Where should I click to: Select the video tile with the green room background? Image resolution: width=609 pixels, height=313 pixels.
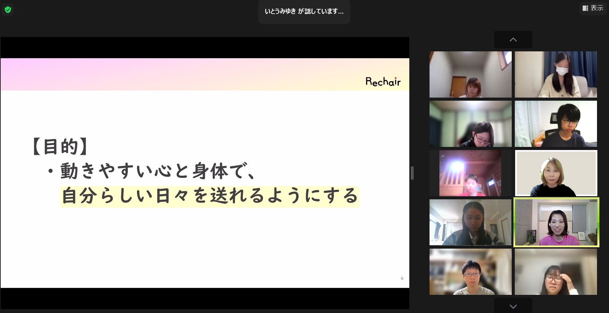pos(470,124)
